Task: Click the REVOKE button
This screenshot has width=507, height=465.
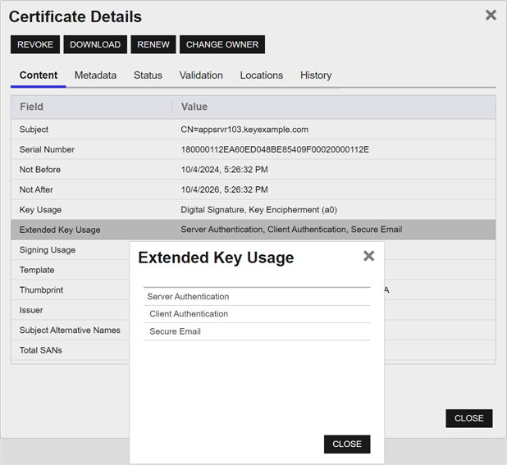Action: (35, 44)
